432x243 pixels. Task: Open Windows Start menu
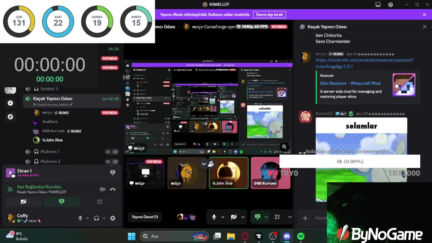point(132,236)
